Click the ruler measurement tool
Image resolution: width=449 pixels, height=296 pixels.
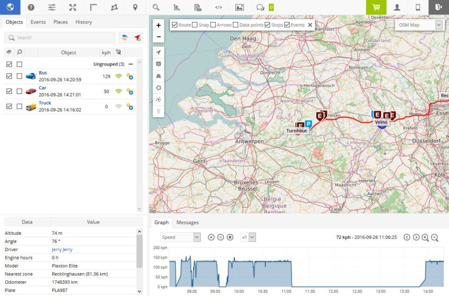tap(94, 7)
